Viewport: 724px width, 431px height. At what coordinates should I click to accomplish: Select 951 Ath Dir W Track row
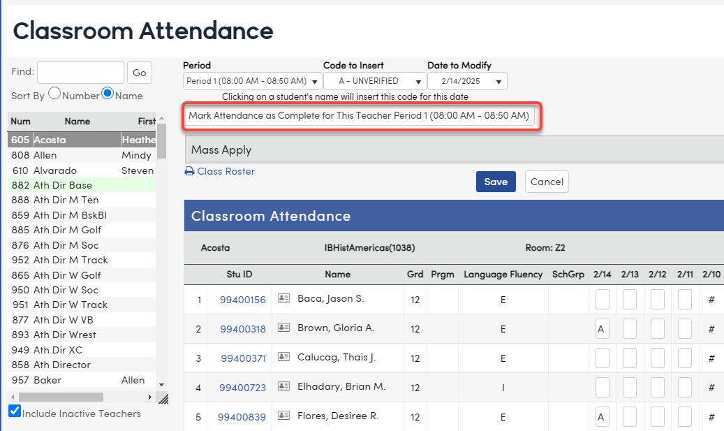click(82, 305)
